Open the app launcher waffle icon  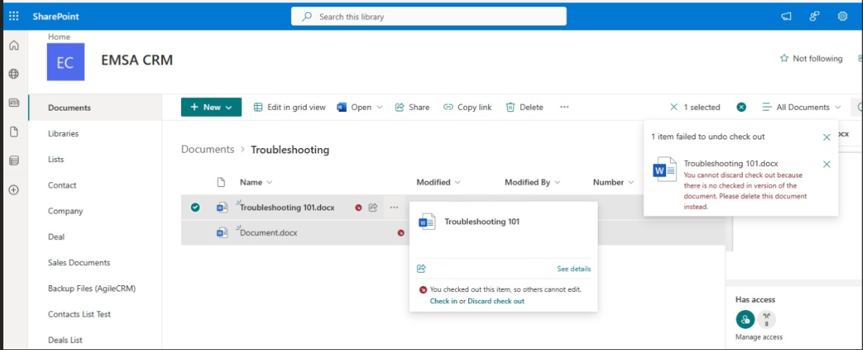click(13, 17)
